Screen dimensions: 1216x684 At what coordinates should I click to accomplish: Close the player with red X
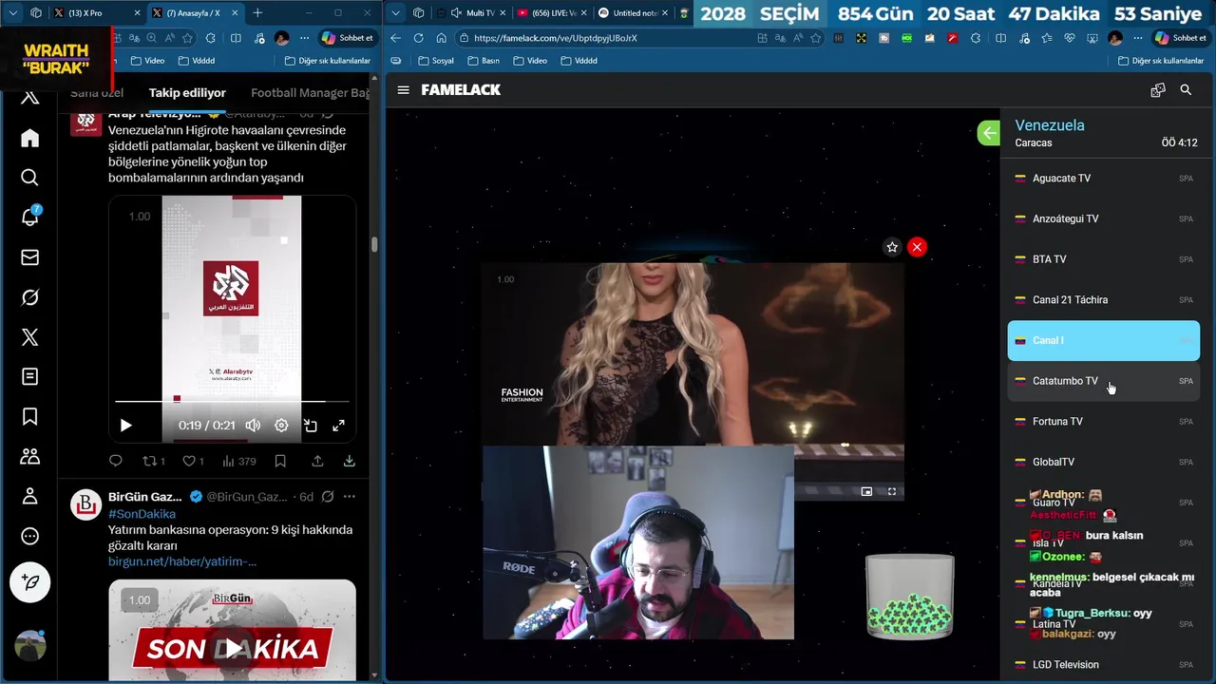917,247
